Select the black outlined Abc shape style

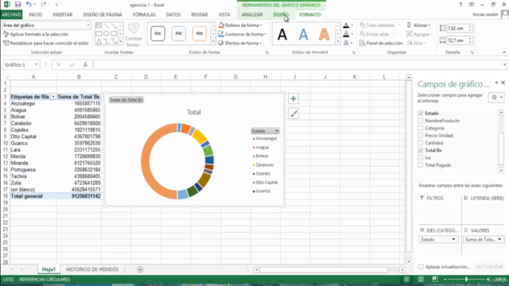pos(157,33)
